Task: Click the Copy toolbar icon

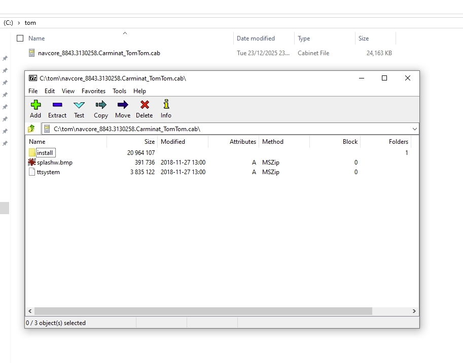Action: click(101, 105)
